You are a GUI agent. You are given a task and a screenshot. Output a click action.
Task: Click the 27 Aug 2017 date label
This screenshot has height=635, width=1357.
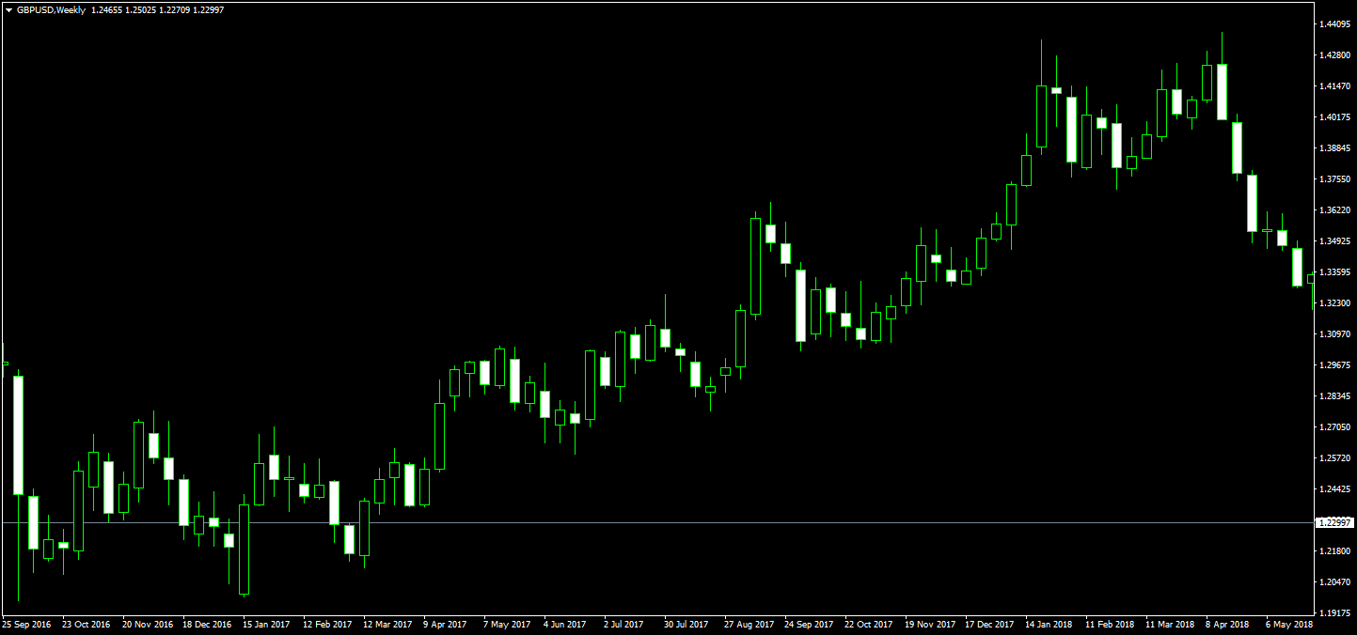click(749, 624)
